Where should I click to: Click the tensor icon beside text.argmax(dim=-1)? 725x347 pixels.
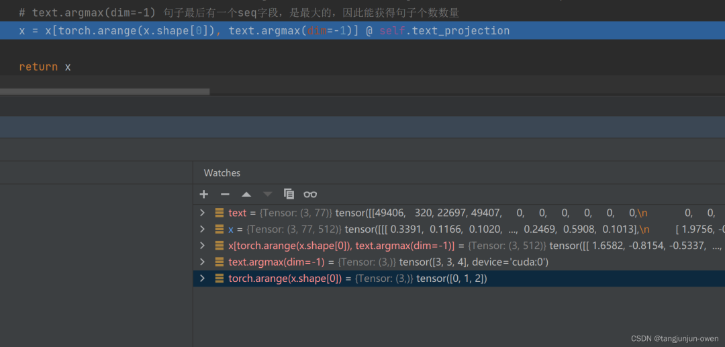(220, 262)
